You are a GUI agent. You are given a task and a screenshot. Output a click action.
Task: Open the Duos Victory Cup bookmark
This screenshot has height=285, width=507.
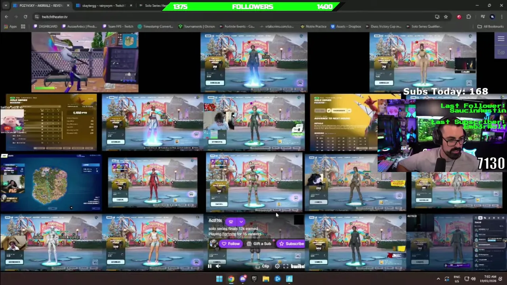[x=383, y=27]
